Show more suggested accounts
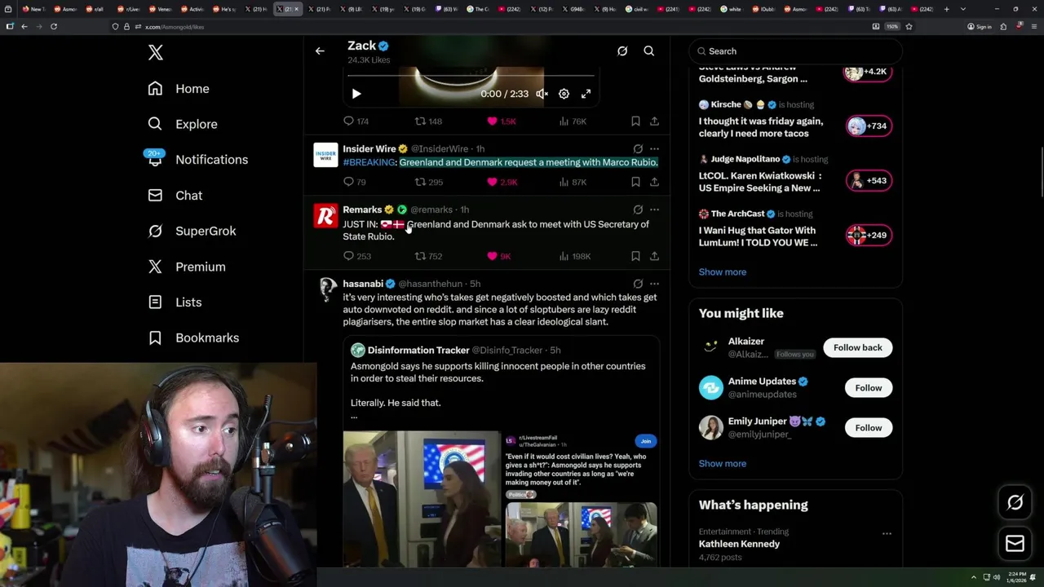 pos(723,464)
